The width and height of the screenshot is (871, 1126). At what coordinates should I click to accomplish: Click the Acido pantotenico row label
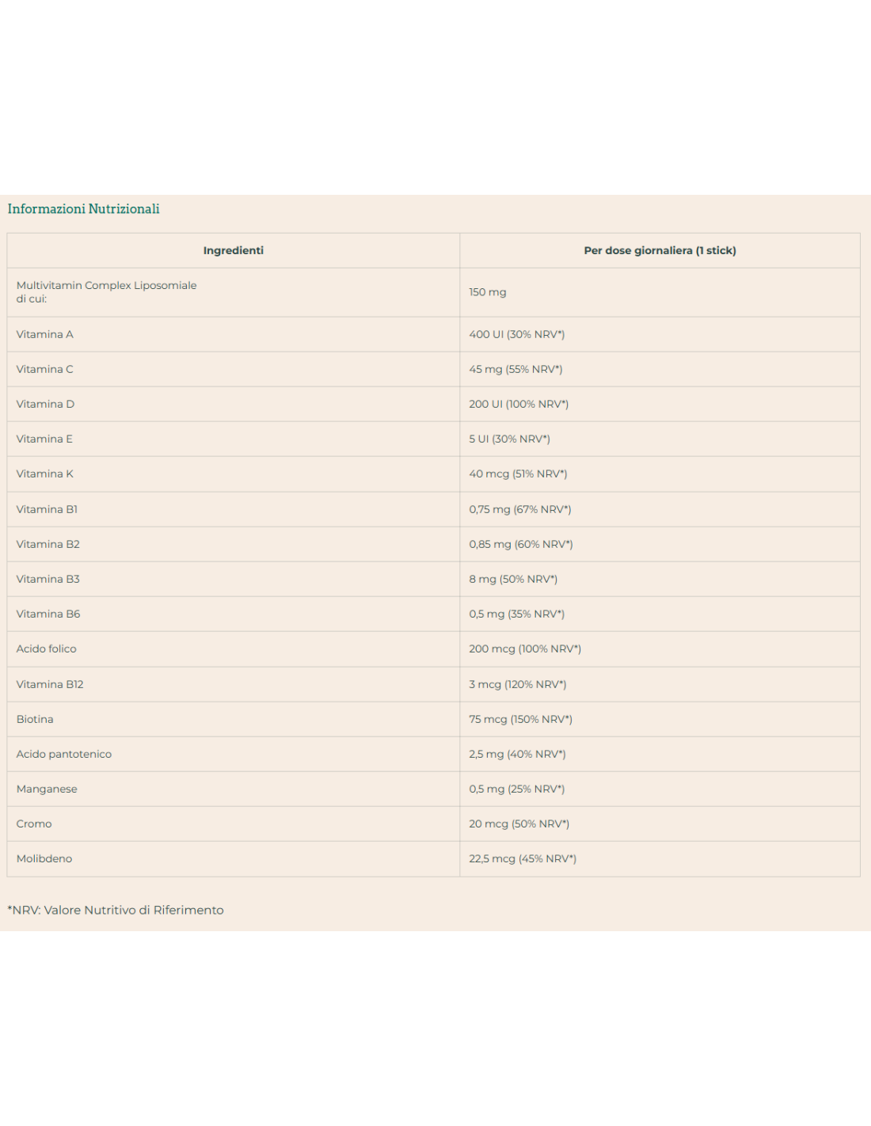tap(63, 754)
